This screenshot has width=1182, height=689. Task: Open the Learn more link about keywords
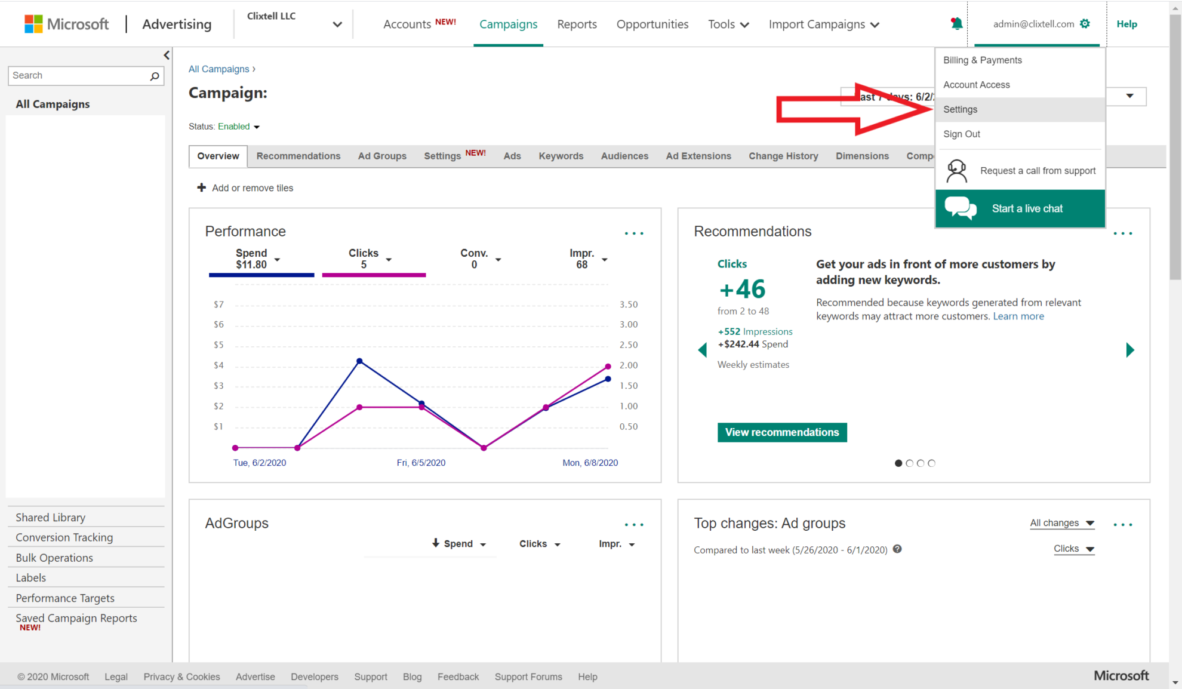pos(1018,316)
